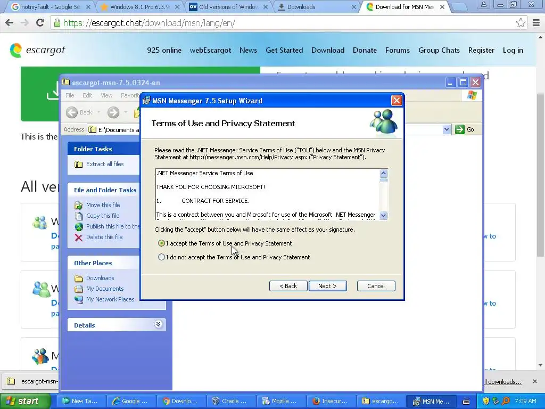Click the green Go arrow button

[459, 129]
